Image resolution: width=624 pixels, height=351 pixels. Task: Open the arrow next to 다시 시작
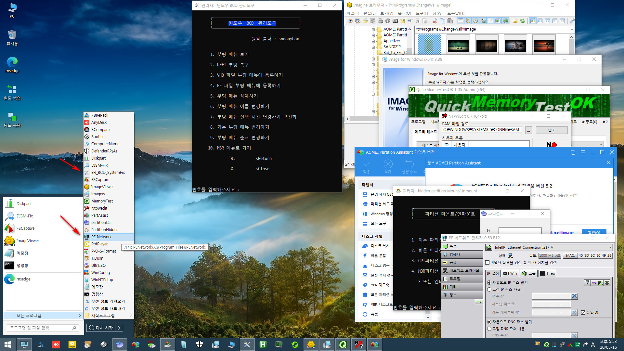[120, 328]
